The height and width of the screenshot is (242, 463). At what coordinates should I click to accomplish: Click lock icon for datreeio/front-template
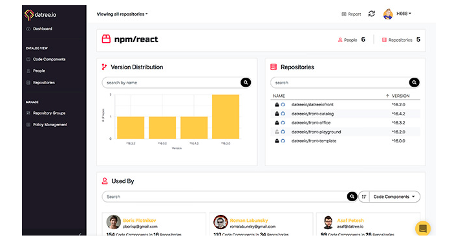tap(277, 141)
